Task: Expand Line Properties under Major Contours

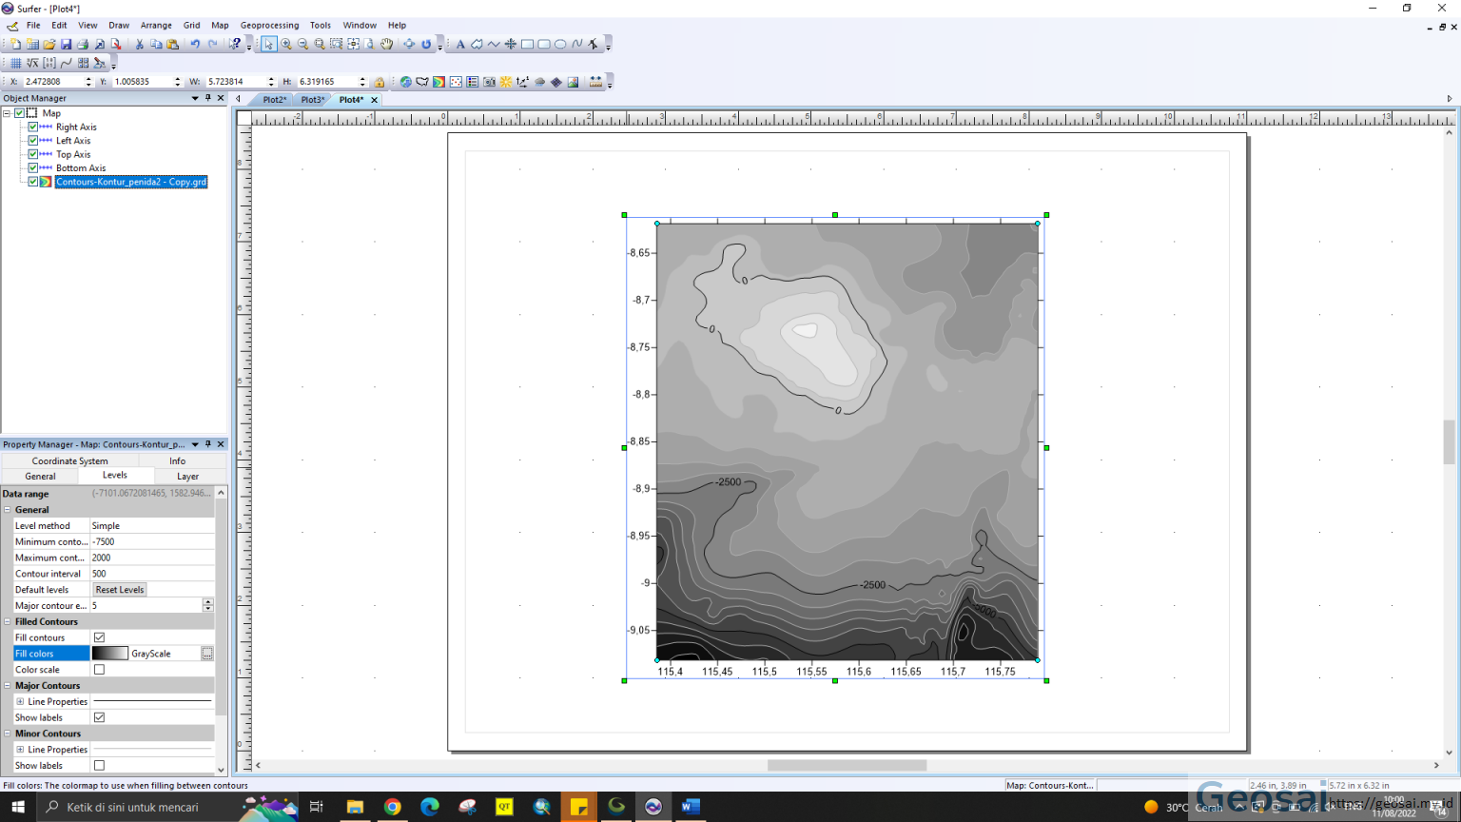Action: [x=21, y=701]
